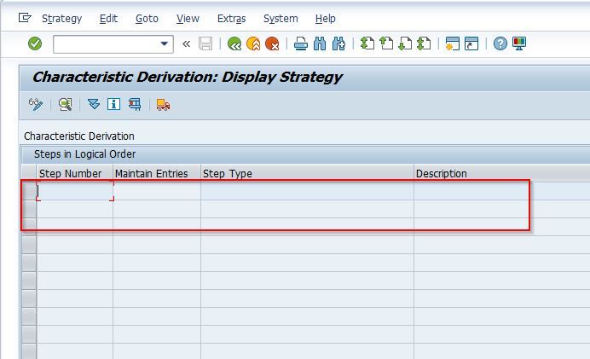Open Customize Local Layout monitor icon
Viewport: 590px width, 359px height.
click(519, 43)
